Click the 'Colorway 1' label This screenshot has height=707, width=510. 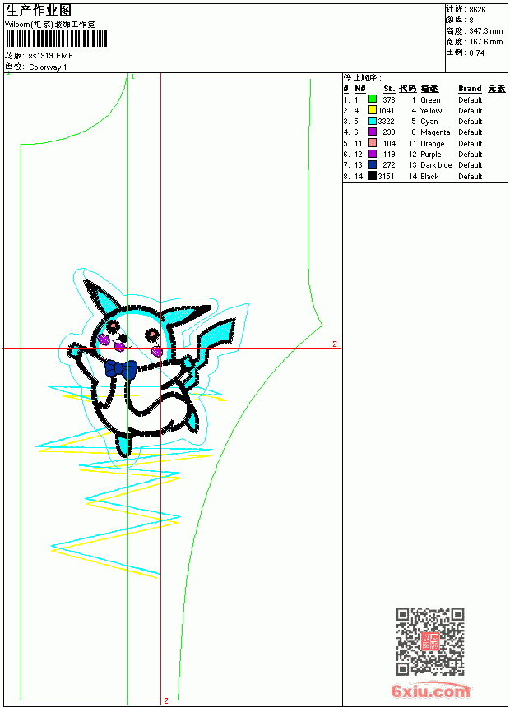(x=48, y=67)
